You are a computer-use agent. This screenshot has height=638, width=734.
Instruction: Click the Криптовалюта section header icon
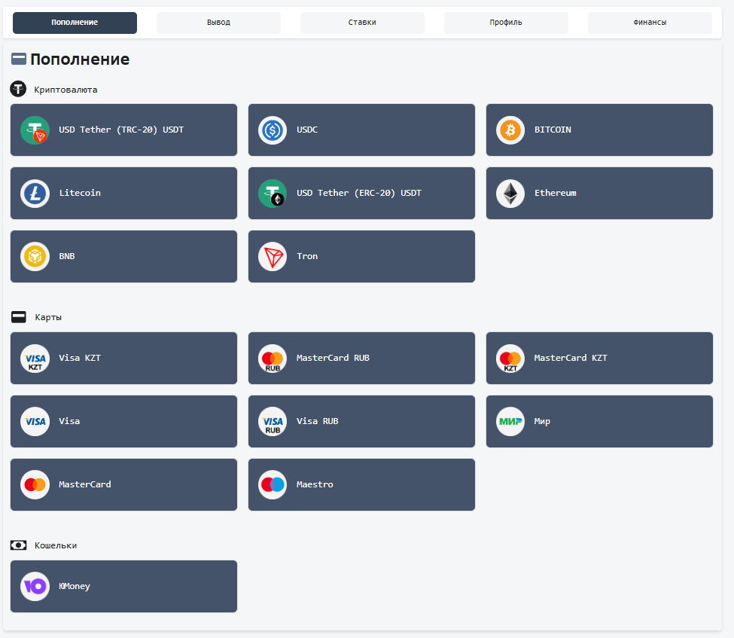18,89
